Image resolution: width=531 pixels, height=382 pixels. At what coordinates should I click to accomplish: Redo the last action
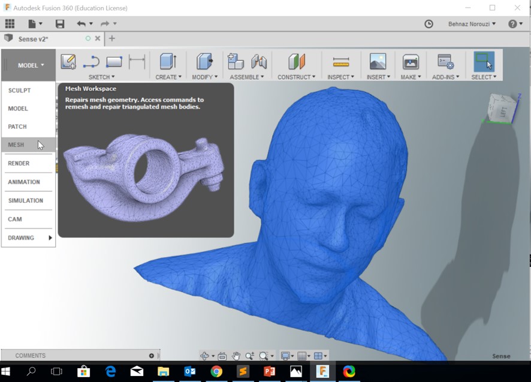point(105,24)
